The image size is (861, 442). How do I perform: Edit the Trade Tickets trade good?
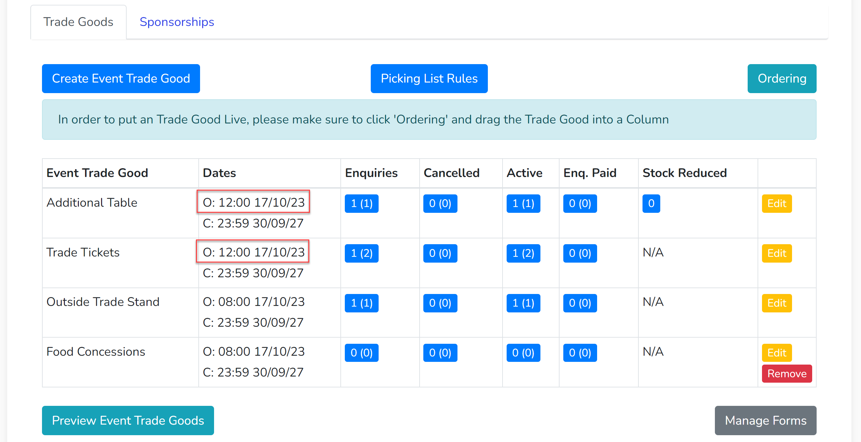pos(777,253)
